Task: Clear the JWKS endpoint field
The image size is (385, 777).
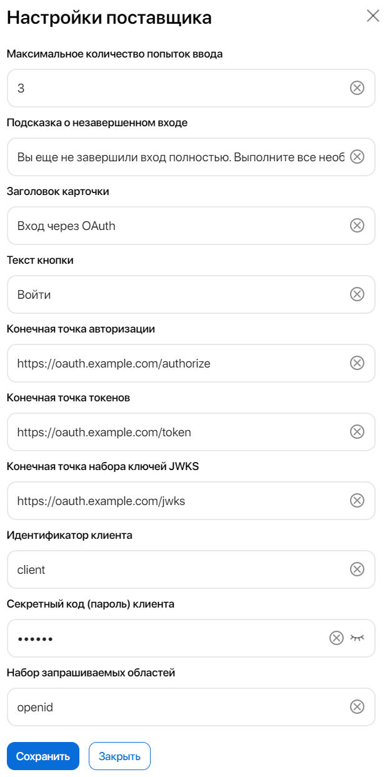Action: pos(357,501)
